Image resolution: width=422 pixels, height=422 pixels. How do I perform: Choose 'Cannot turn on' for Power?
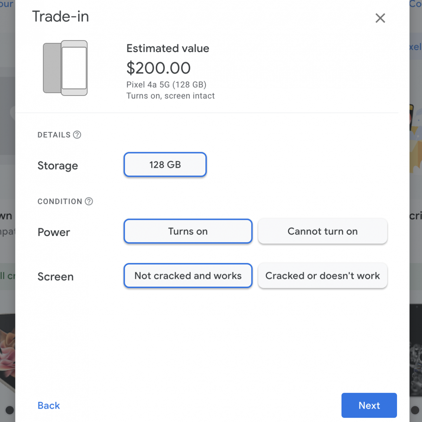(322, 231)
